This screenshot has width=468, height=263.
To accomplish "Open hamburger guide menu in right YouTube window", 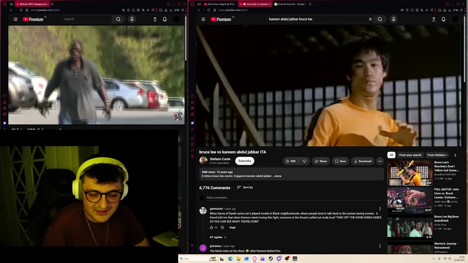I will pos(203,19).
